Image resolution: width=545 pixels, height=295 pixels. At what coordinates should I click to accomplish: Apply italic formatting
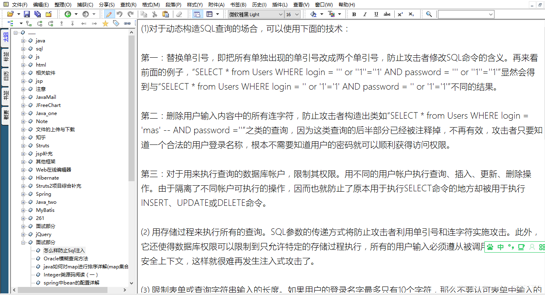pos(364,14)
